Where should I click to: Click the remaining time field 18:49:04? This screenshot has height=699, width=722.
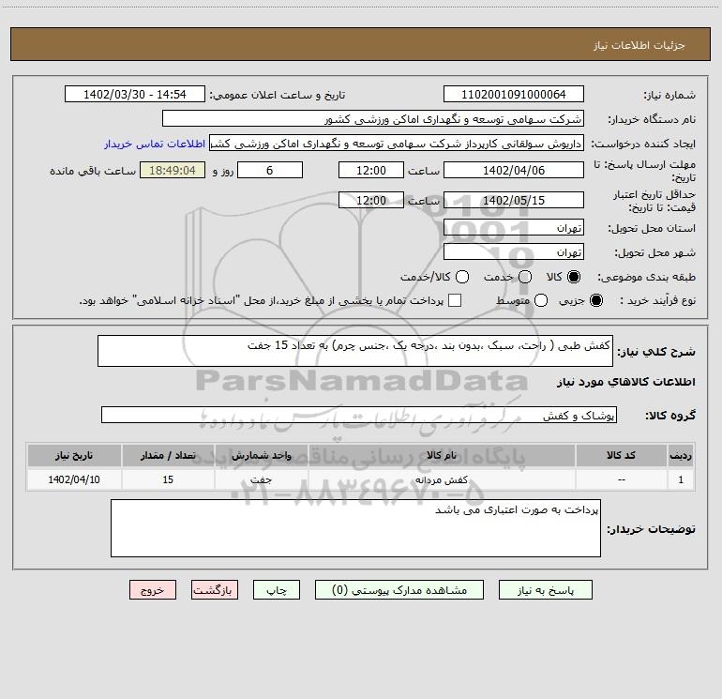coord(173,170)
